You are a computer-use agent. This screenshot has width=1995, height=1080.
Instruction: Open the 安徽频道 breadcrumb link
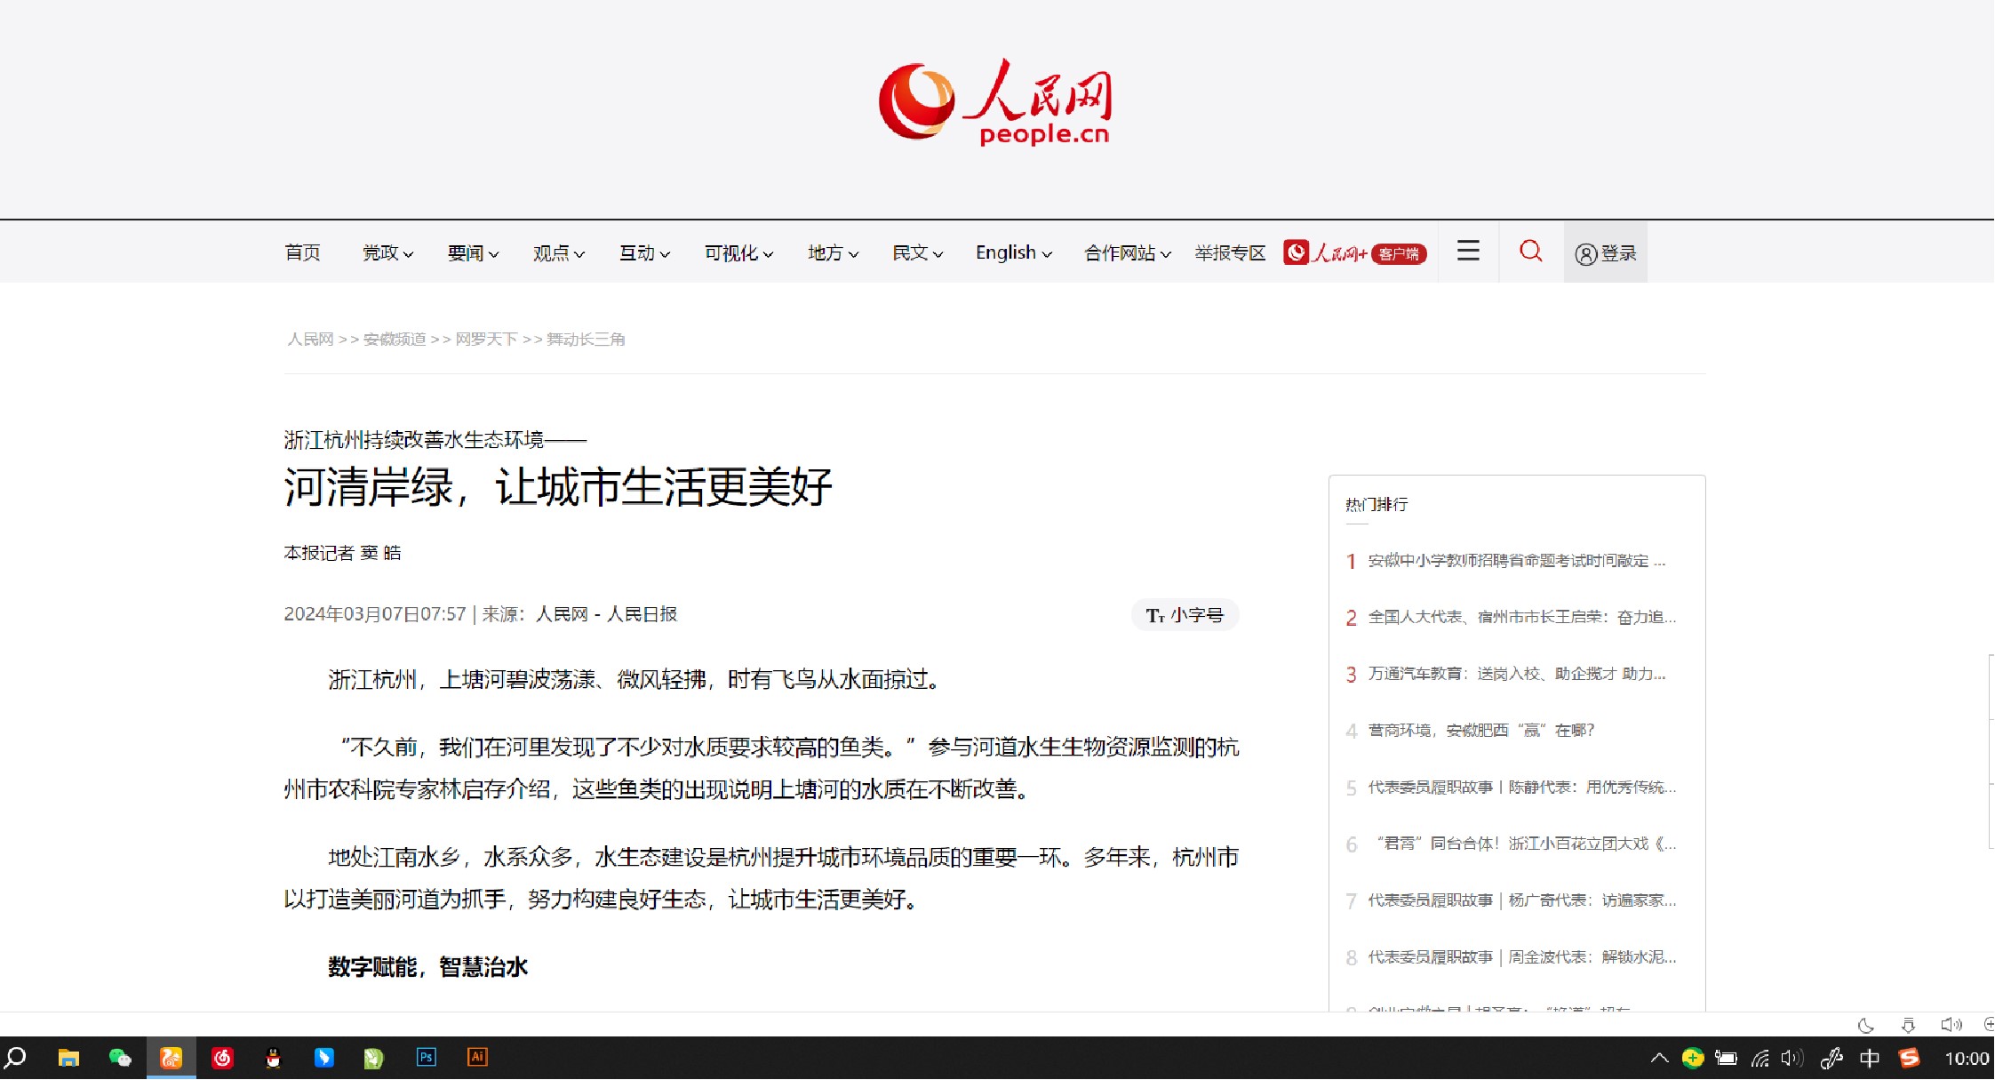pos(395,340)
